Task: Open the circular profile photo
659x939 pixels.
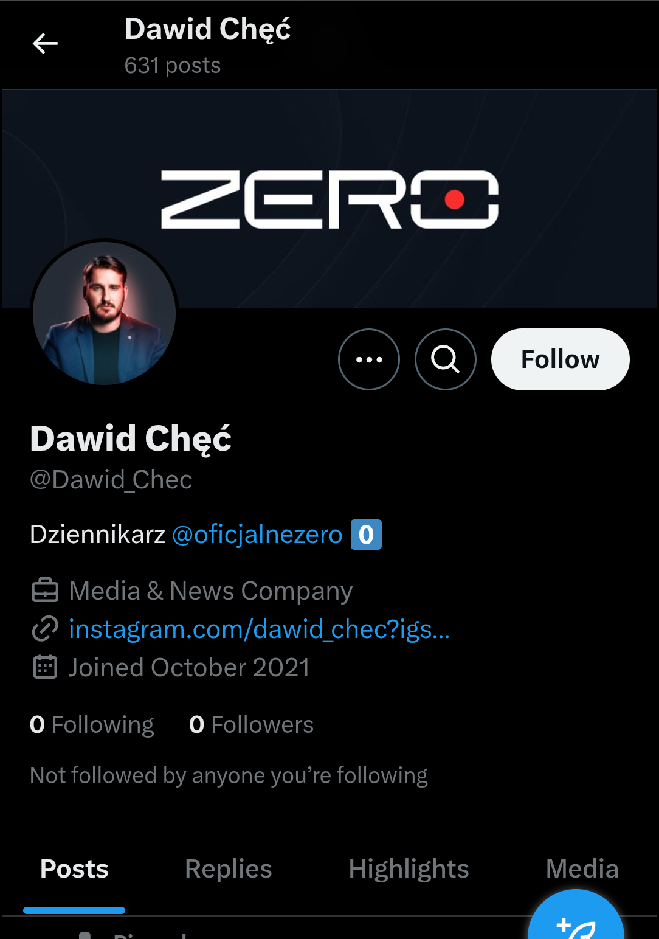Action: [x=105, y=313]
